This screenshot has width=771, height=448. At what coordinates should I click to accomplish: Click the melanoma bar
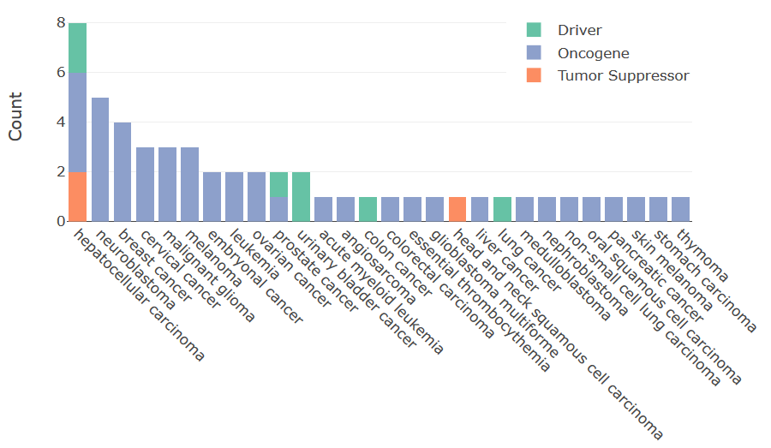(189, 184)
